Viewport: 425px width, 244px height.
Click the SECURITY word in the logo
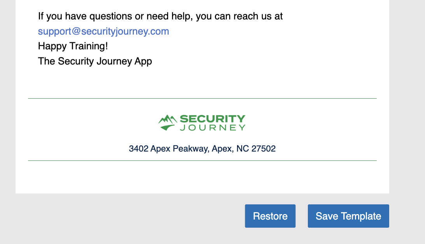212,119
